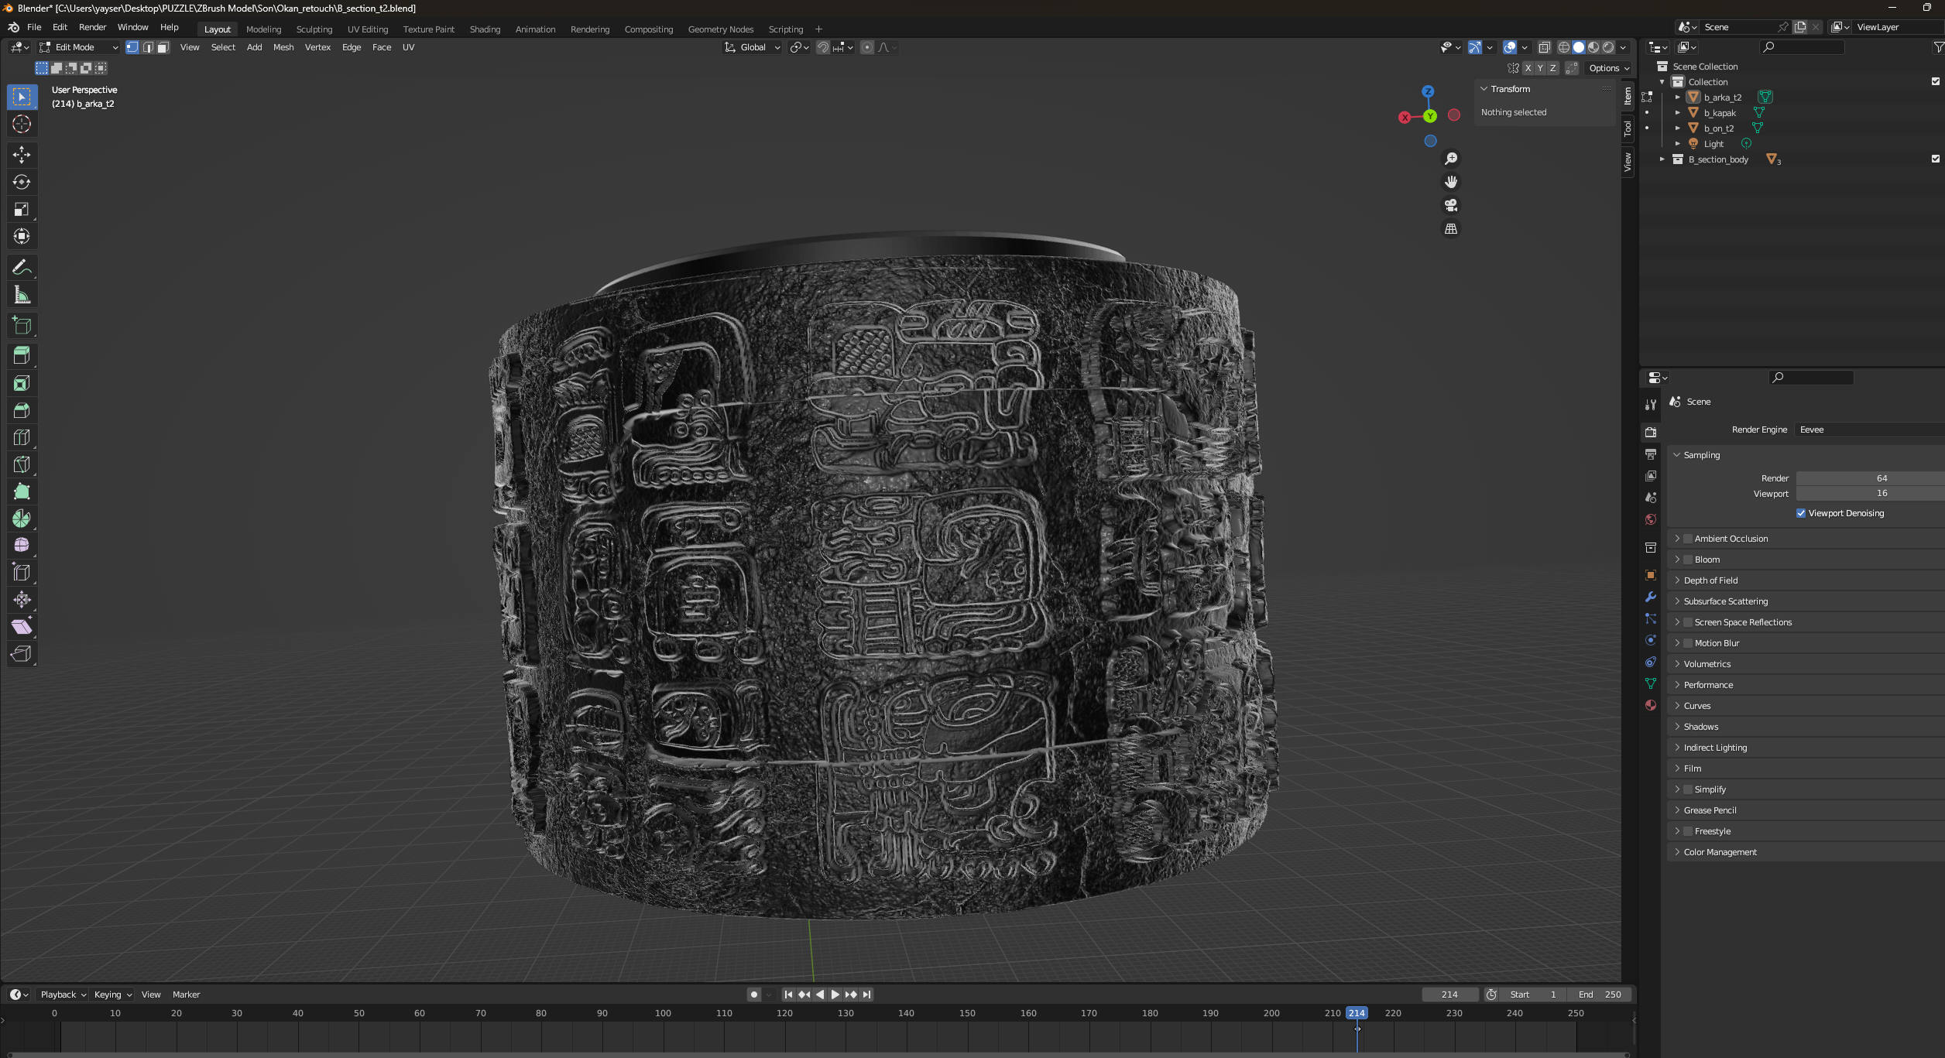Toggle camera view icon in viewport

click(x=1451, y=205)
